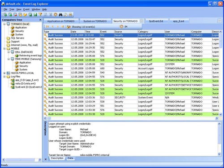The width and height of the screenshot is (224, 168).
Task: Click the Application log icon under TORNADO (local)
Action: (13, 27)
